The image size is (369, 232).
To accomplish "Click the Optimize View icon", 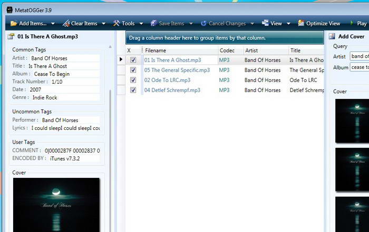I will (x=301, y=23).
